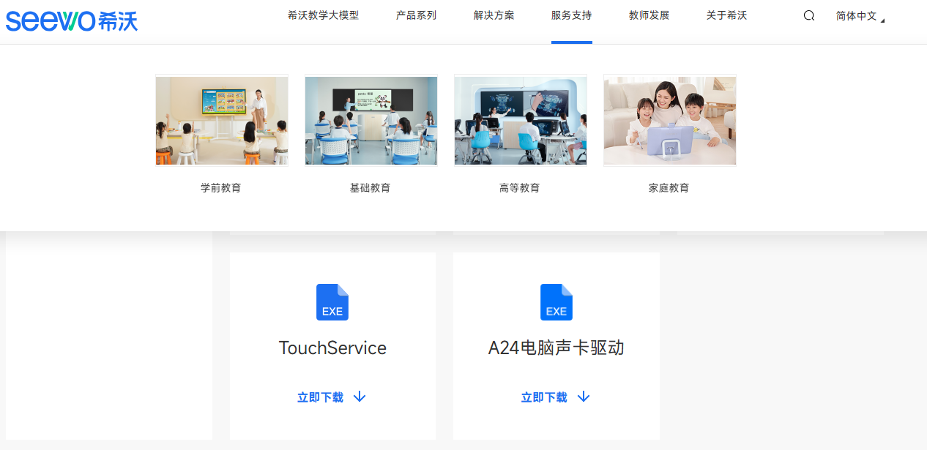Click 立即下载 link for A24电脑声卡驱动
Viewport: 927px width, 450px height.
point(544,397)
